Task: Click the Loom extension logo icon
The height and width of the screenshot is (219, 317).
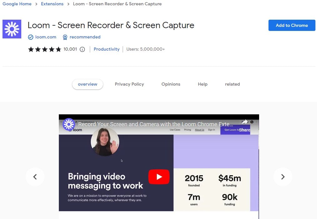Action: click(12, 29)
